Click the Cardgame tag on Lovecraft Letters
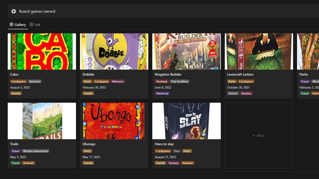 [246, 81]
